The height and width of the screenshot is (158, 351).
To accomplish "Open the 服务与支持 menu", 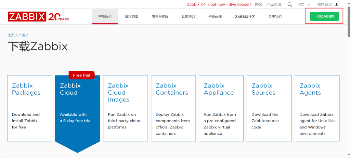I will [x=160, y=17].
